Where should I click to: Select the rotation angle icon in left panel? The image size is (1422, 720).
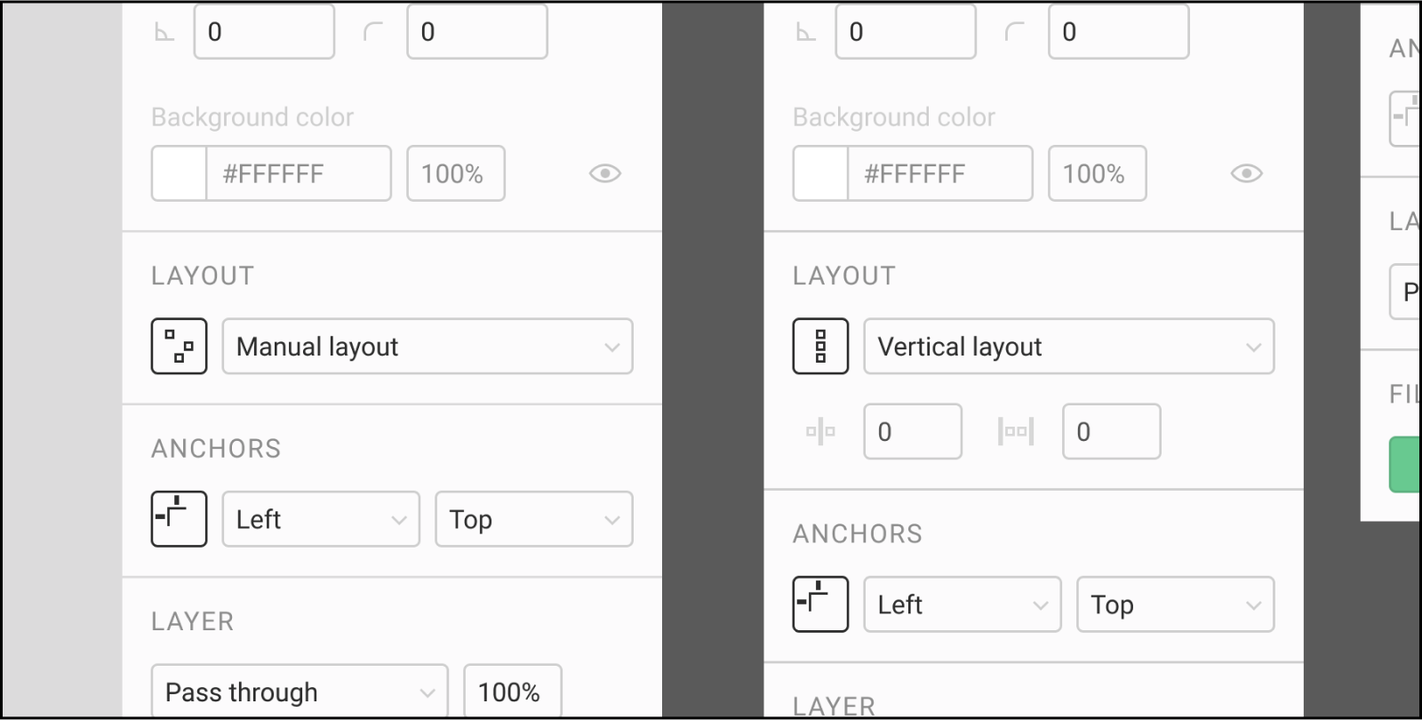point(164,31)
